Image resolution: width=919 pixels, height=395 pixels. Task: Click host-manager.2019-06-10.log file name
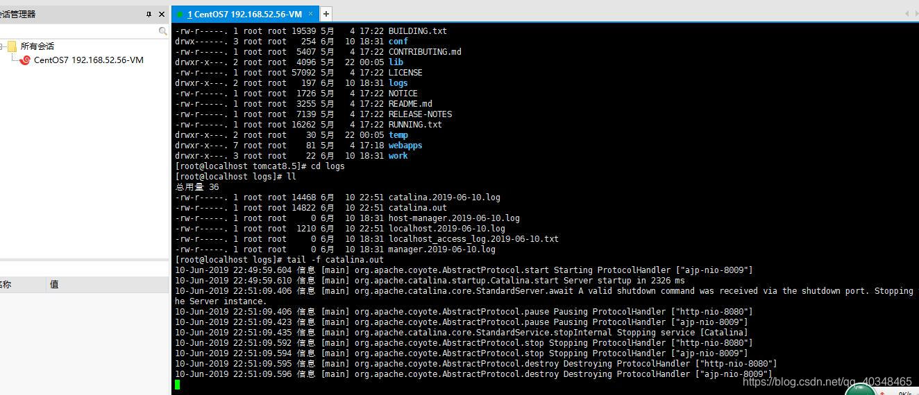pyautogui.click(x=454, y=218)
